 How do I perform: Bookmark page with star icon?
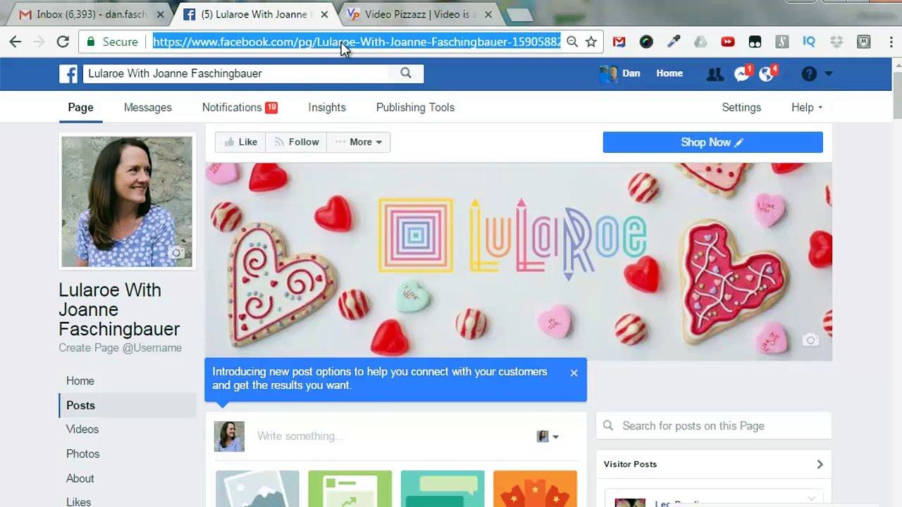(591, 42)
